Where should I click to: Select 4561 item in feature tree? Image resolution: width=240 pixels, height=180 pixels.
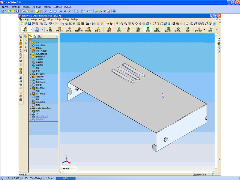pyautogui.click(x=37, y=114)
